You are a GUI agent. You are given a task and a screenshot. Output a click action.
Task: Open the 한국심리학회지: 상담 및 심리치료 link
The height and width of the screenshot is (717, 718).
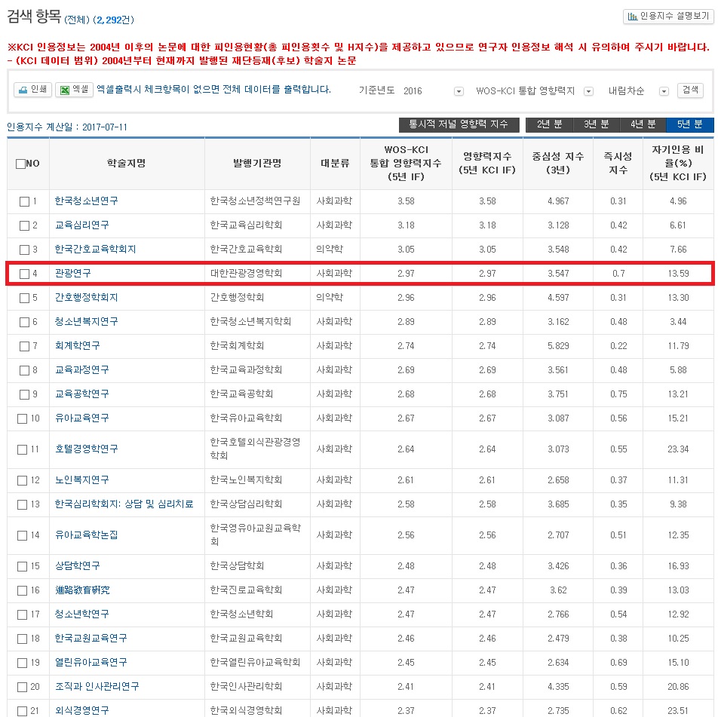pos(124,504)
